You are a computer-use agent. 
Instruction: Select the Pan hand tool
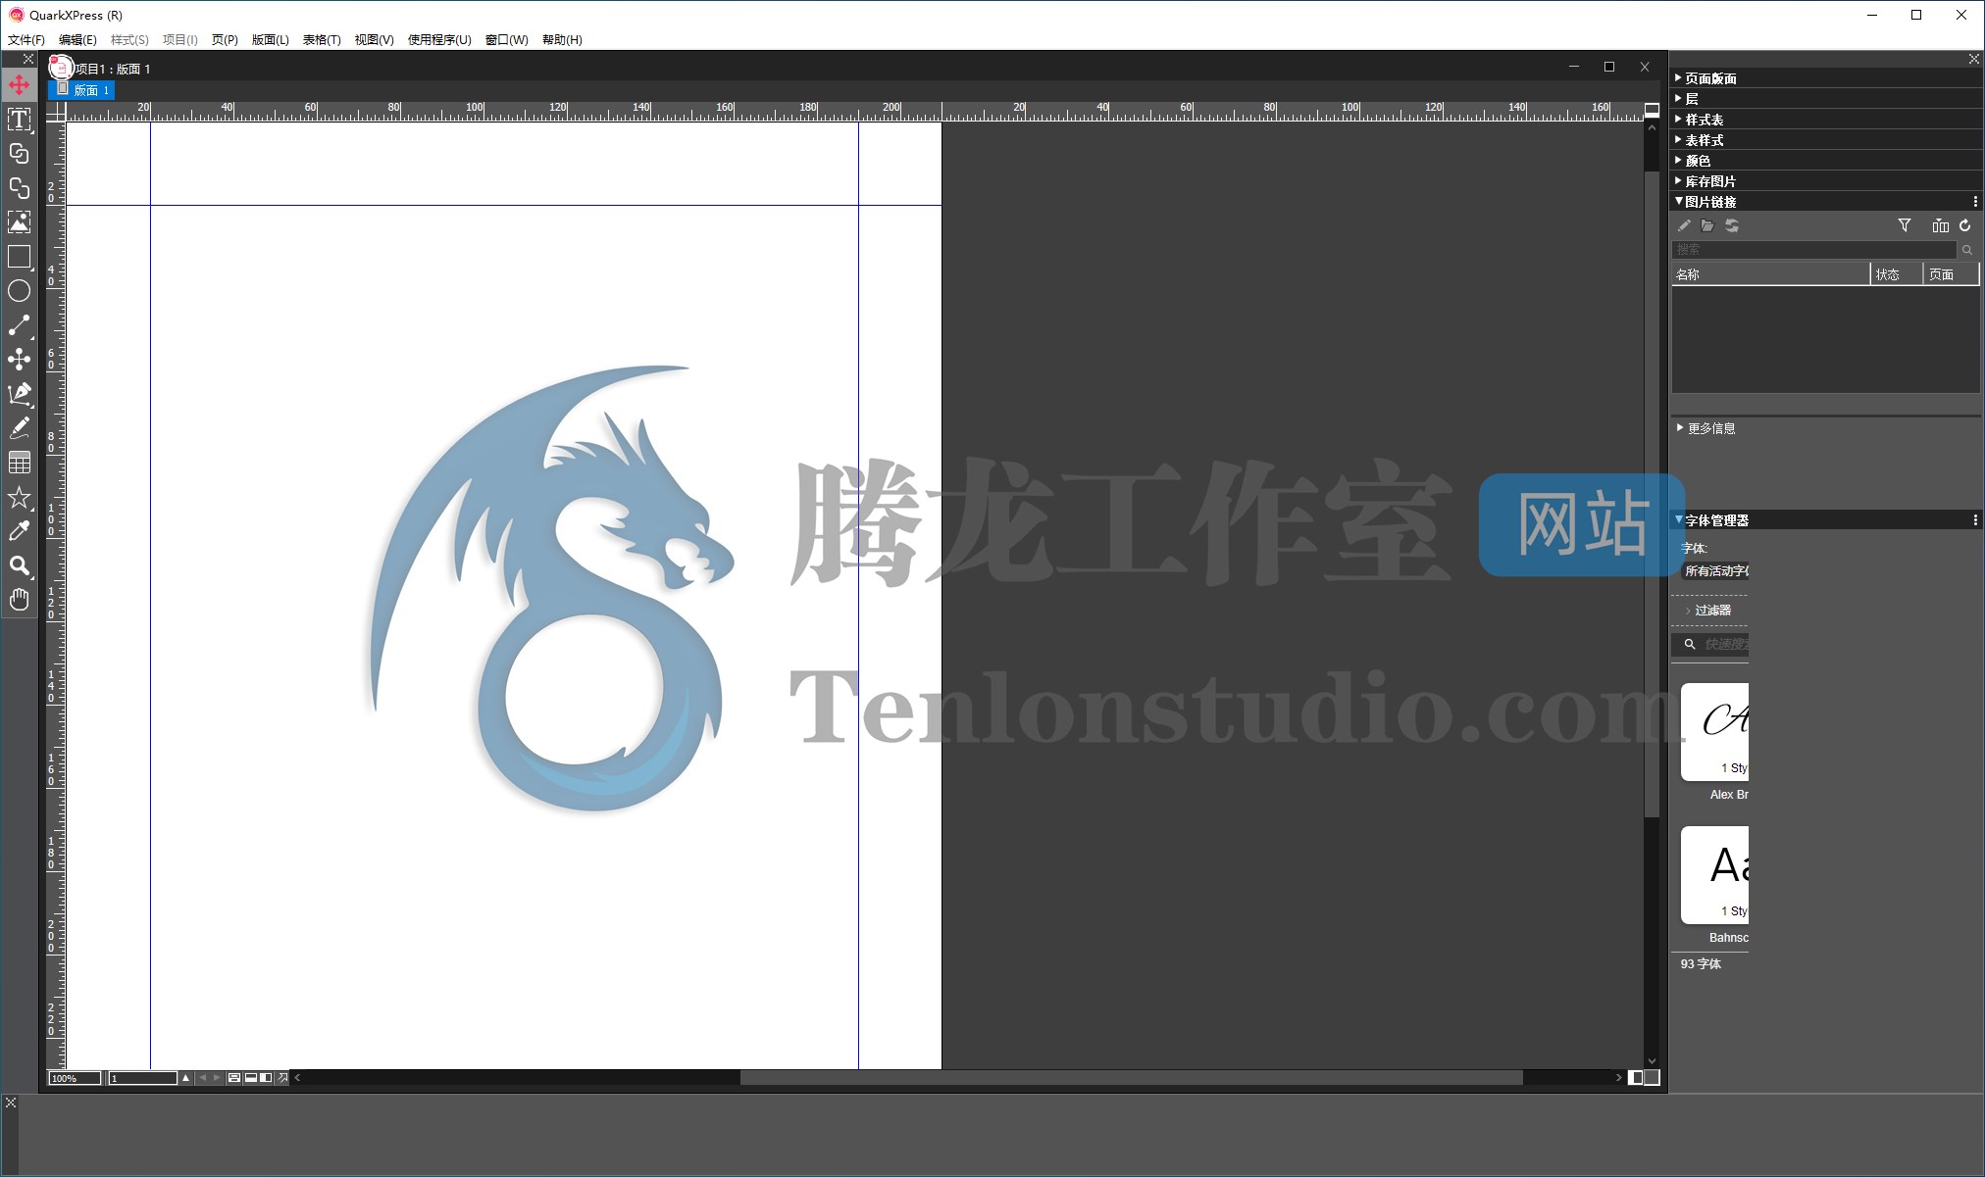pos(19,600)
